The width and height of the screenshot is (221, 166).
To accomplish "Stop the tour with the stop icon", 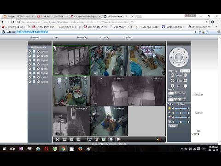I will pos(180,100).
